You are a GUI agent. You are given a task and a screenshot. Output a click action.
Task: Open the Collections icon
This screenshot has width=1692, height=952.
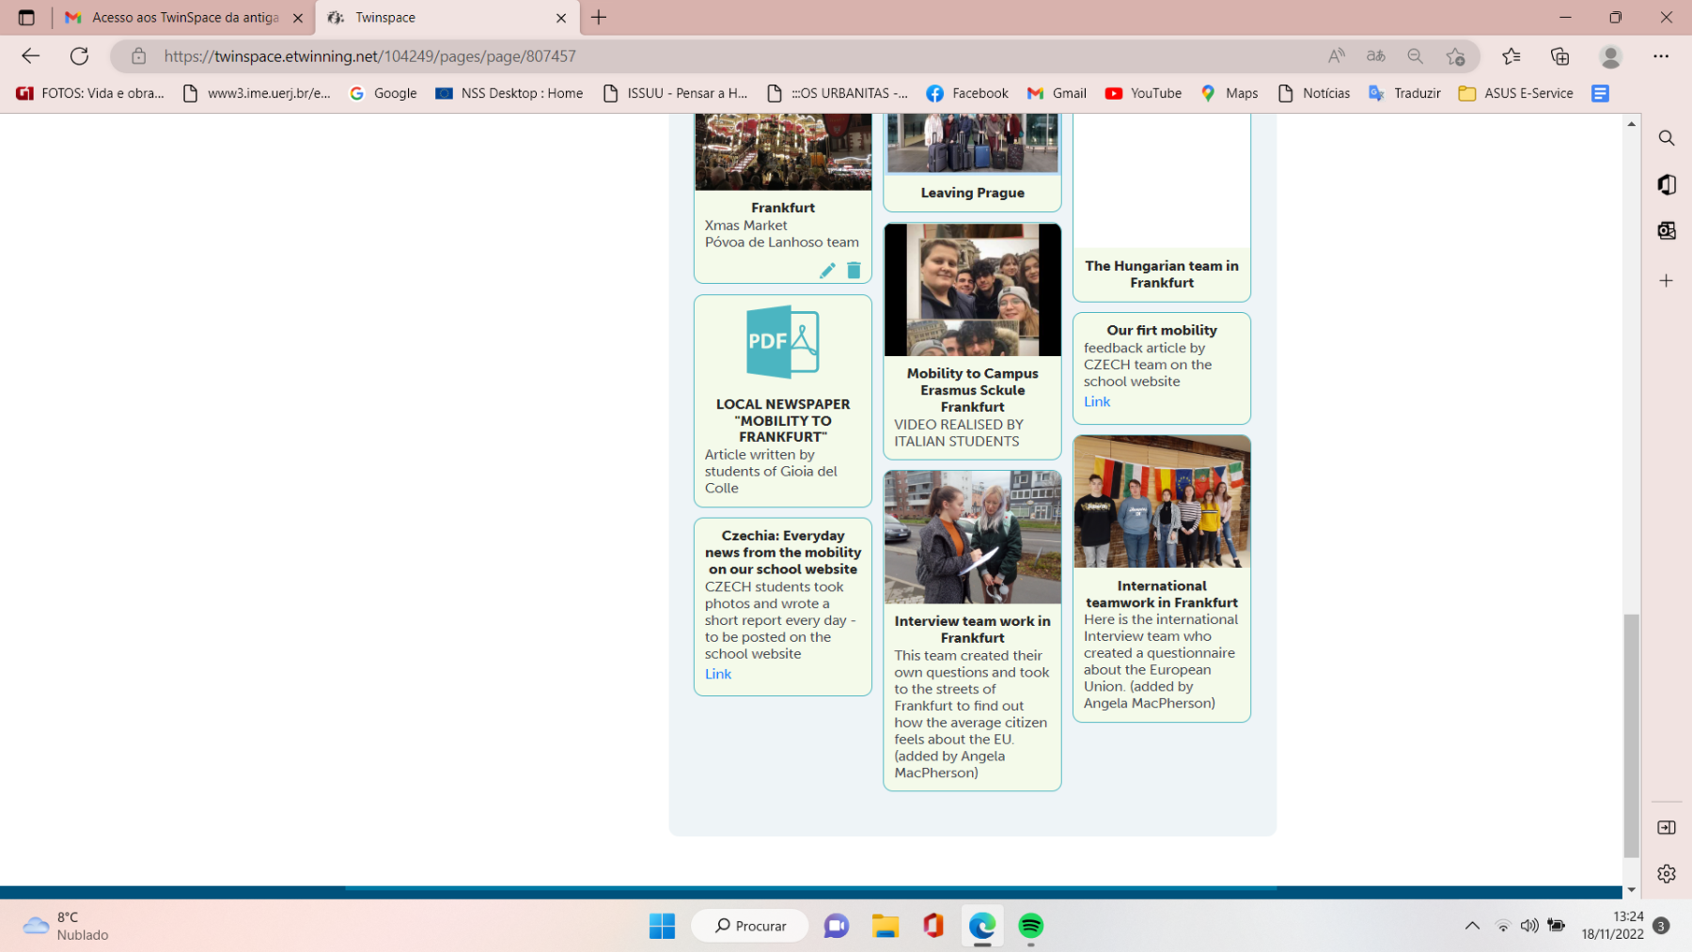1560,56
